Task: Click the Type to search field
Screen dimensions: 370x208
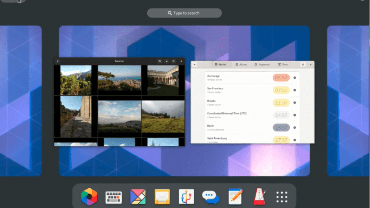Action: point(184,13)
